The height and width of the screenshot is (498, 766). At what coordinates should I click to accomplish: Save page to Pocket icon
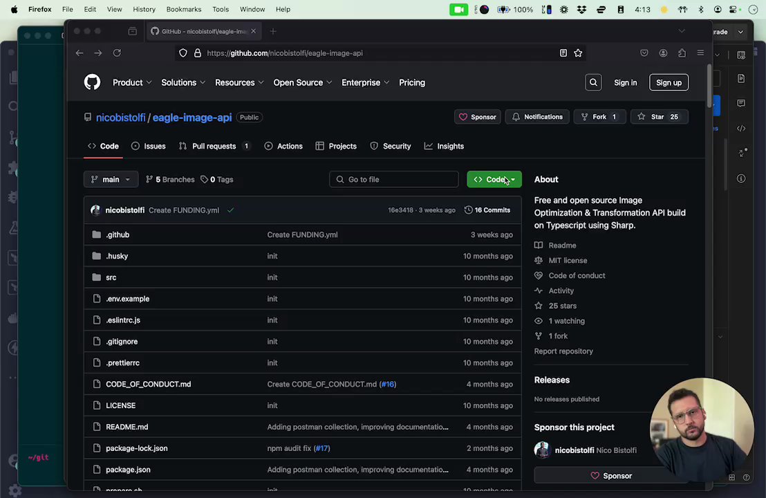[644, 53]
